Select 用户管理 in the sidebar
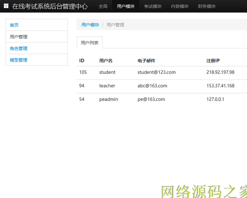The height and width of the screenshot is (198, 247). pos(37,37)
